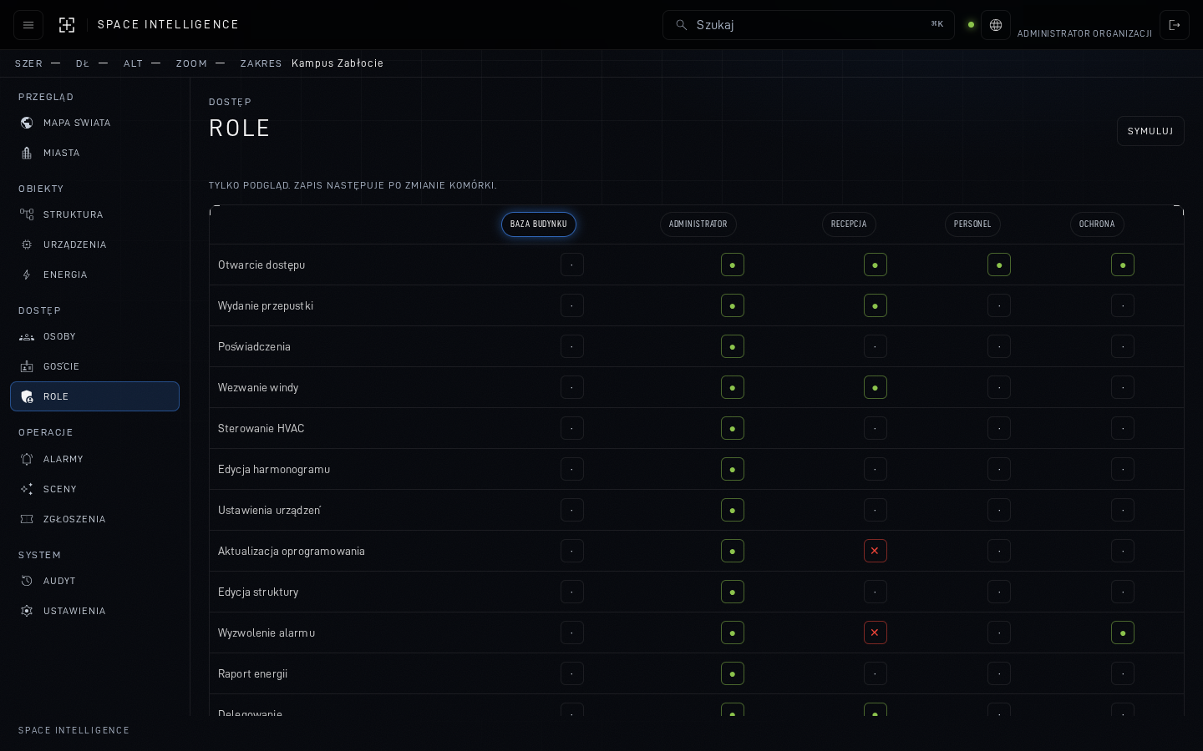Go to Miasta in the sidebar
Image resolution: width=1203 pixels, height=751 pixels.
tap(94, 153)
